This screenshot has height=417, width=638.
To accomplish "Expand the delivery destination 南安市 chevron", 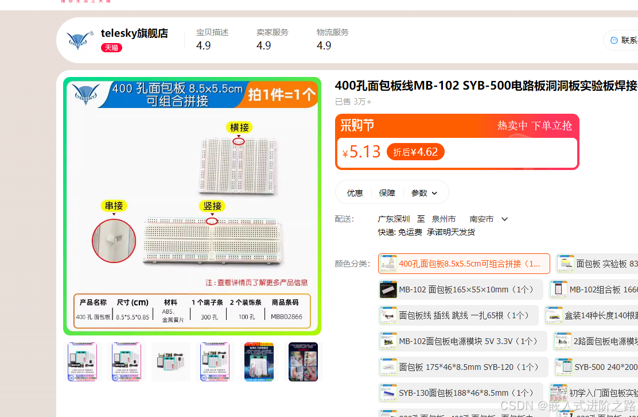I will [504, 219].
